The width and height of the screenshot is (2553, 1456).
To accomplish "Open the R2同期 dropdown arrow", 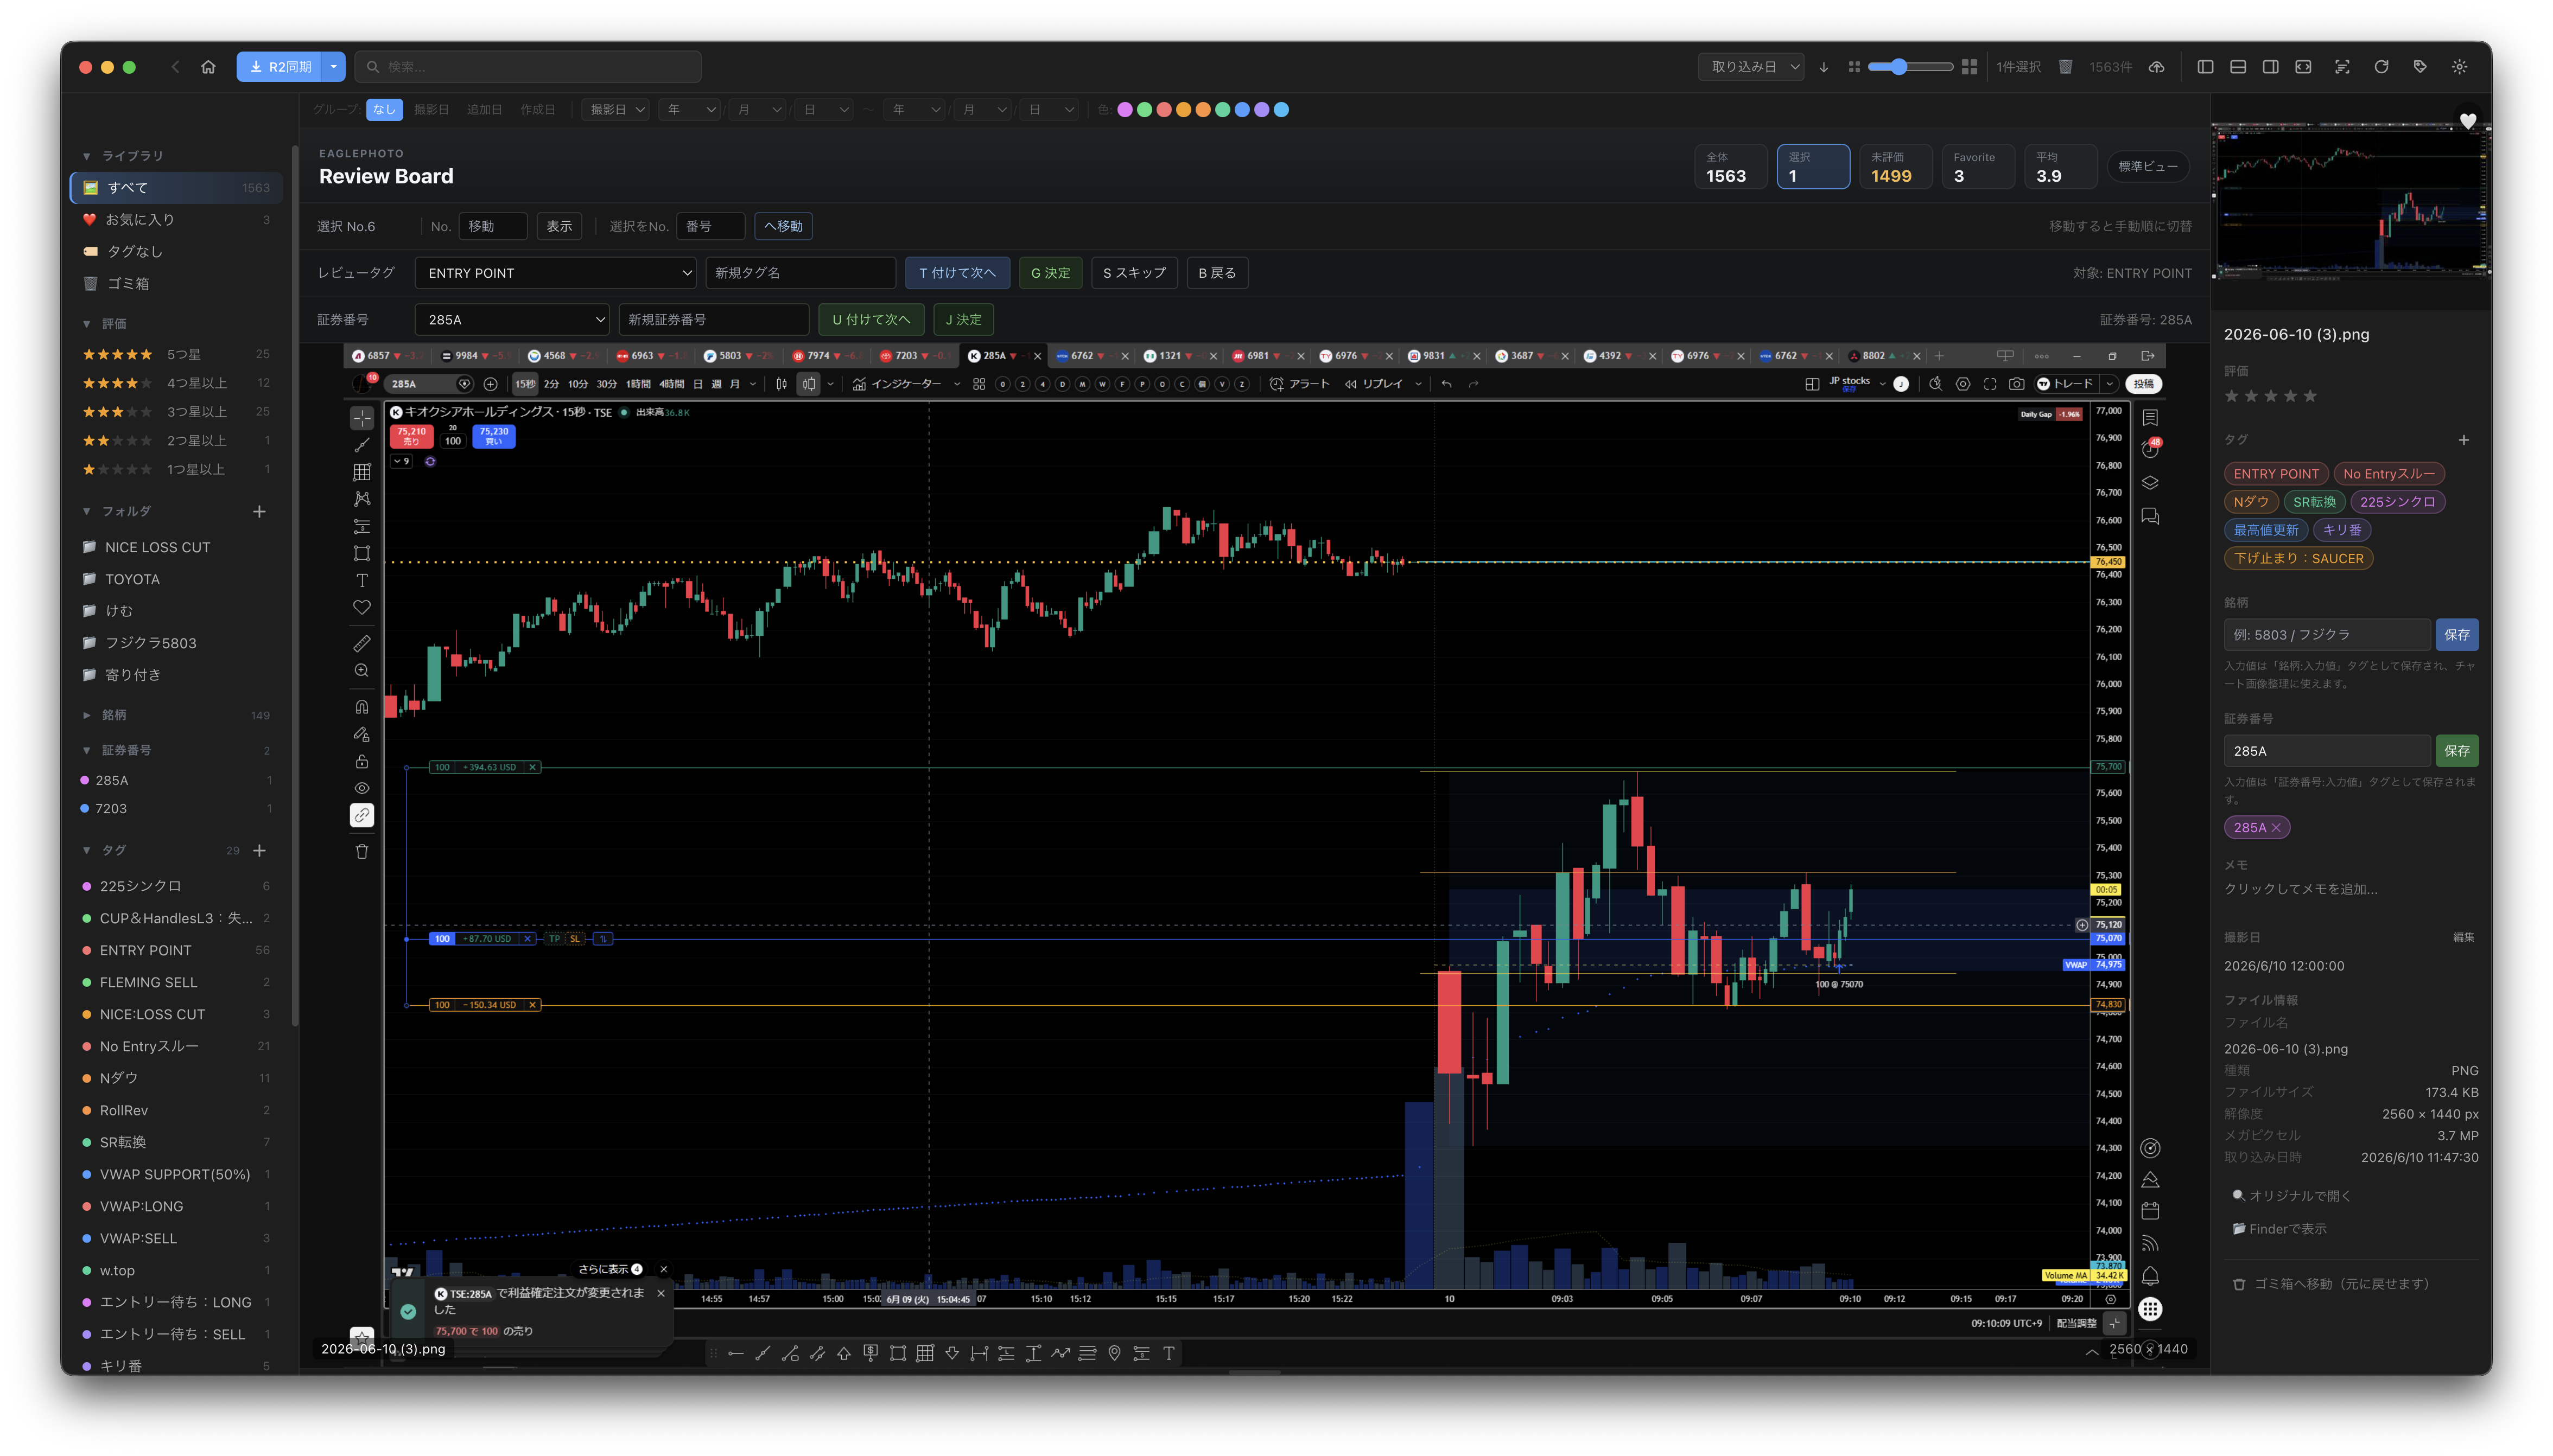I will tap(333, 67).
